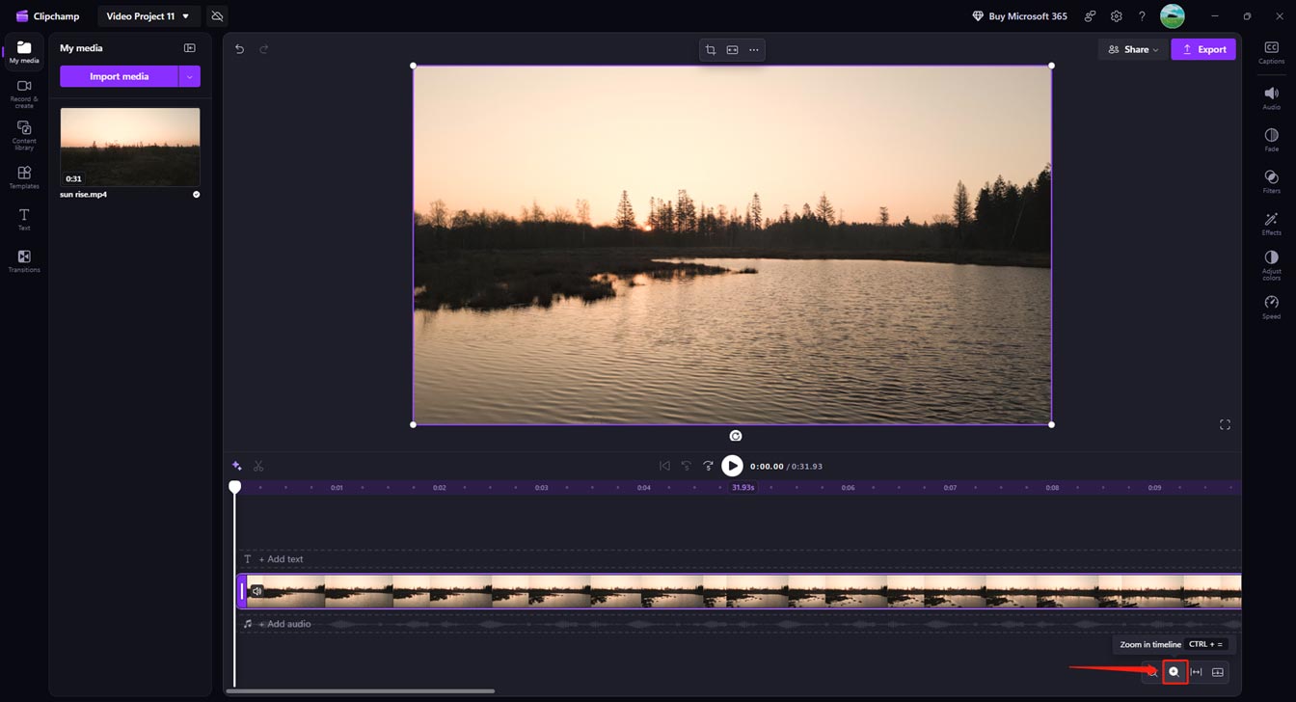Screen dimensions: 1296x702
Task: Rewind 5 seconds
Action: tap(687, 466)
